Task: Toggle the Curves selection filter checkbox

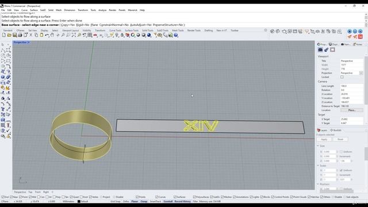Action: pyautogui.click(x=157, y=197)
